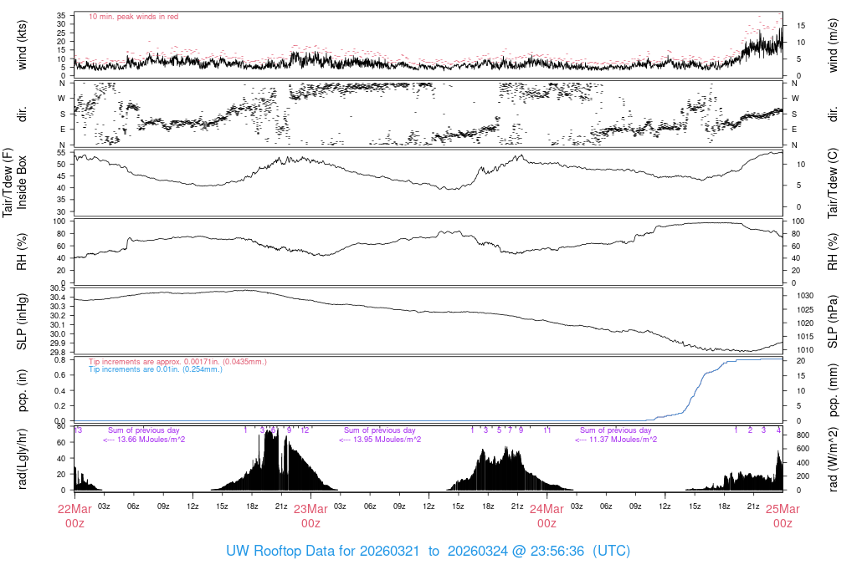Click the 'SLP (inHg)' axis label
The image size is (857, 585).
tap(22, 322)
